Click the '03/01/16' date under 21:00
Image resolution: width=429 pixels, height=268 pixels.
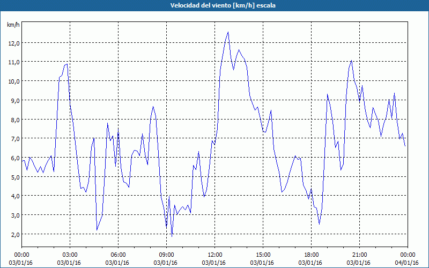[x=358, y=263]
